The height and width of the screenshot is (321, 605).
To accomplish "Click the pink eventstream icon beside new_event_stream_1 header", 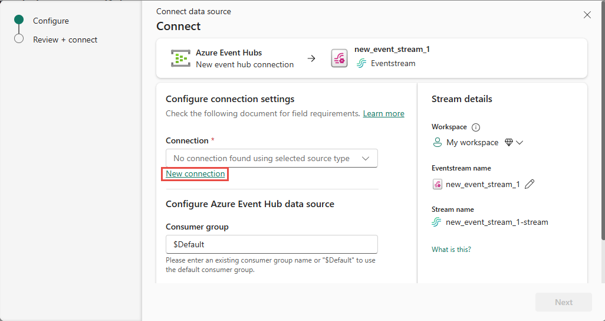I will tap(339, 58).
